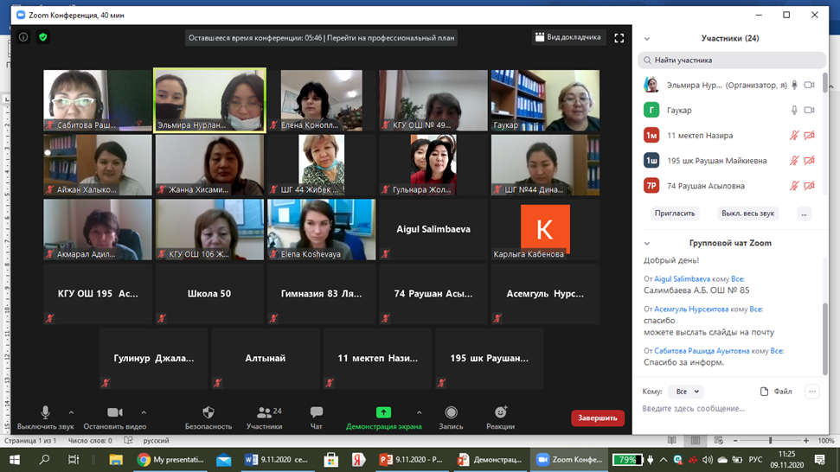840x472 pixels.
Task: Upgrade to professional plan link
Action: 390,38
